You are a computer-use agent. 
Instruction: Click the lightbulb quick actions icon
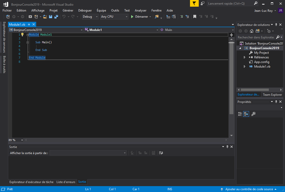(22, 35)
